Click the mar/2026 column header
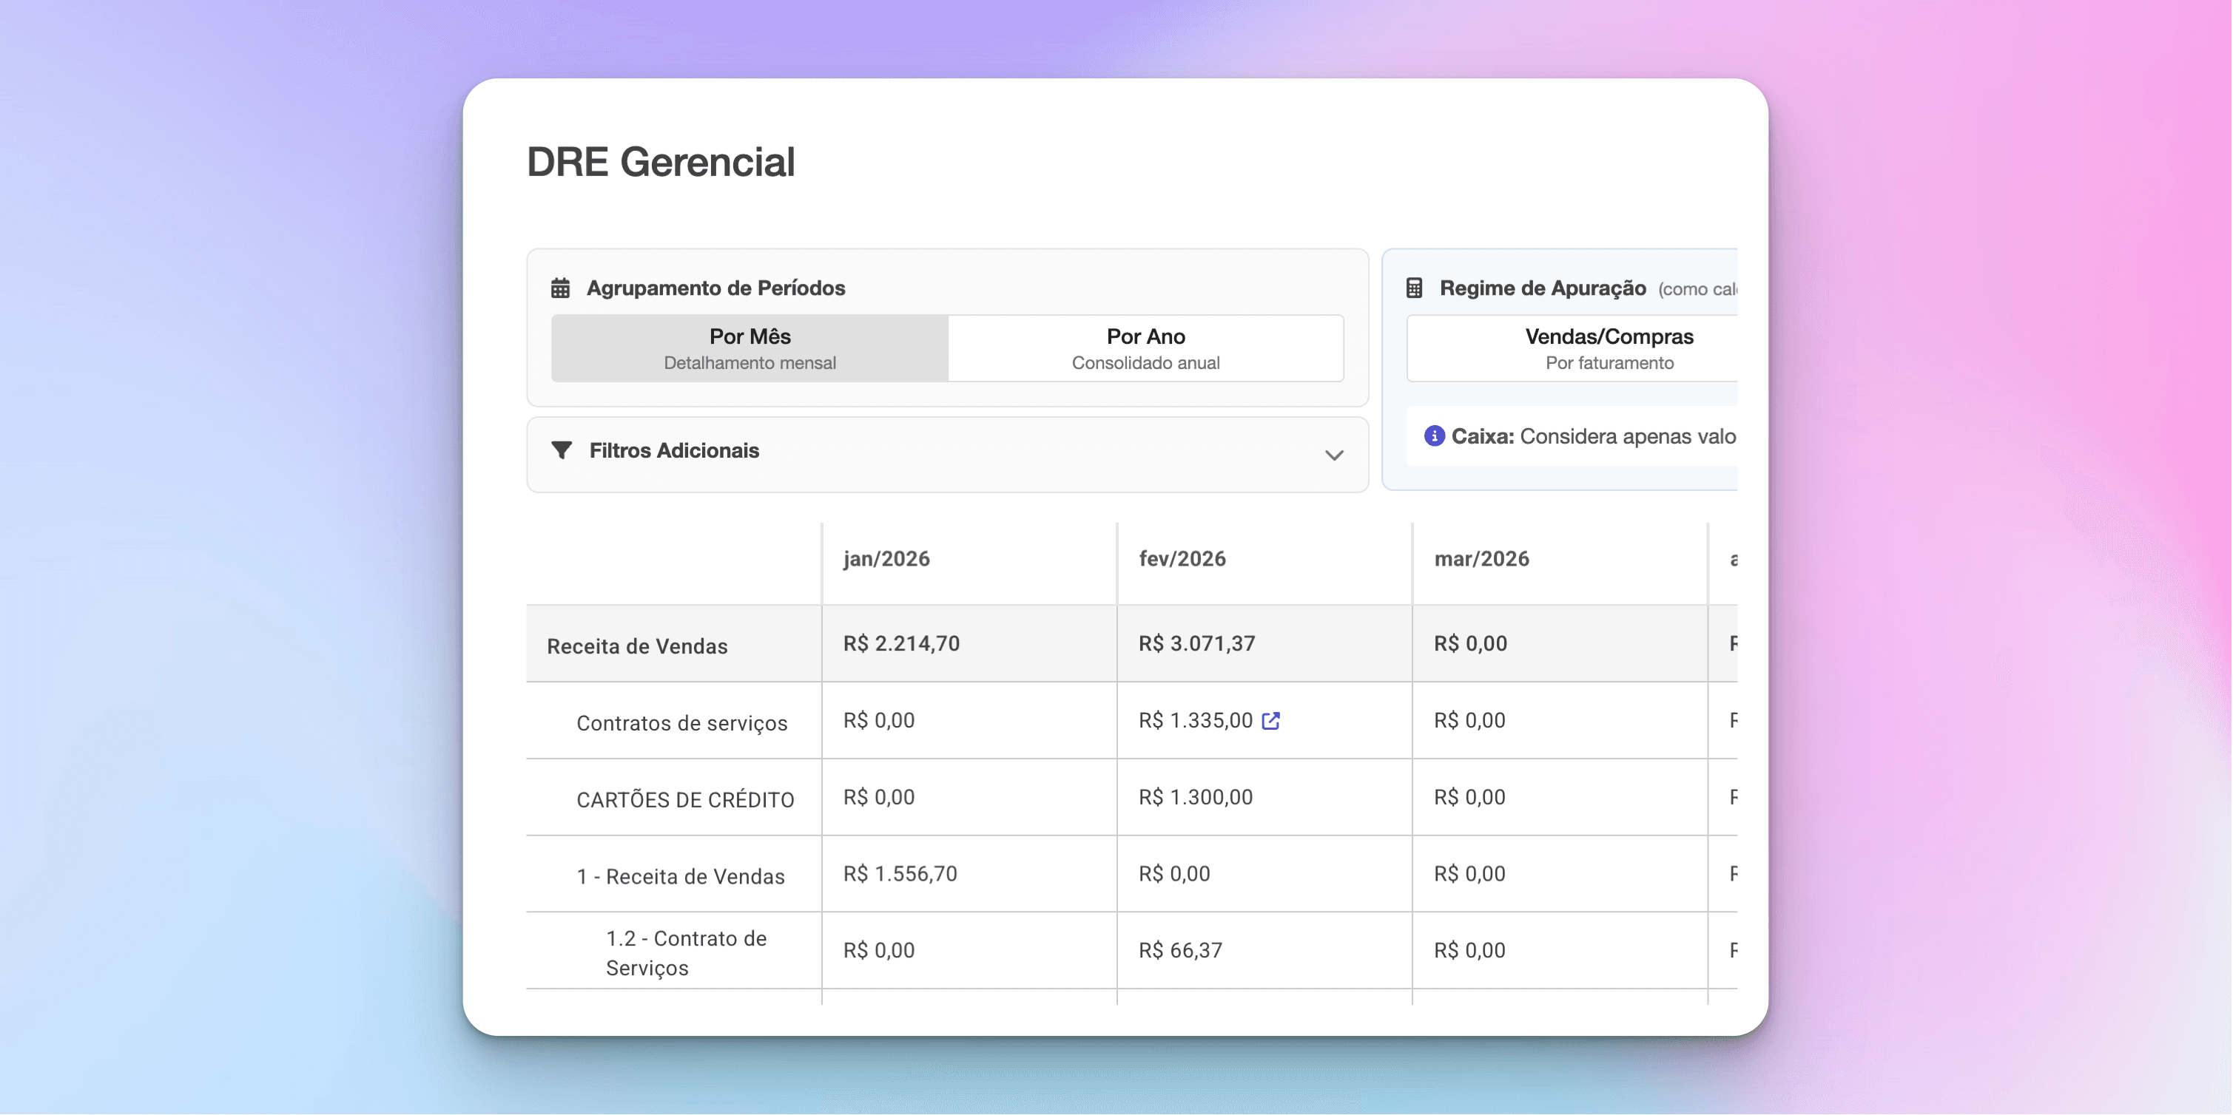The width and height of the screenshot is (2233, 1115). coord(1481,559)
